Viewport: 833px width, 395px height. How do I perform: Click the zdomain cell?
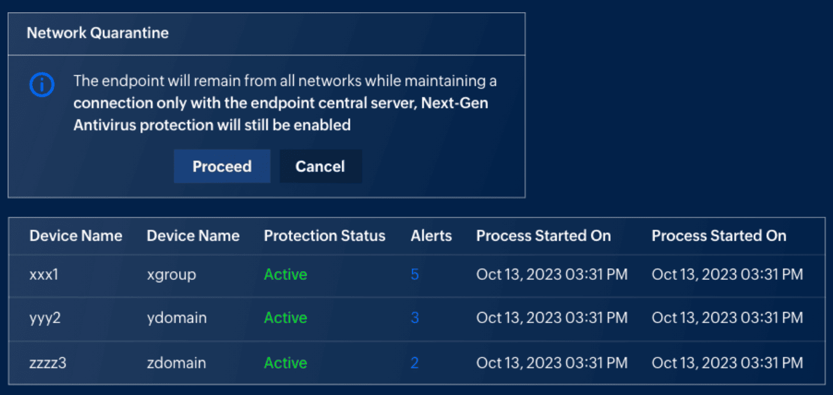pos(176,363)
